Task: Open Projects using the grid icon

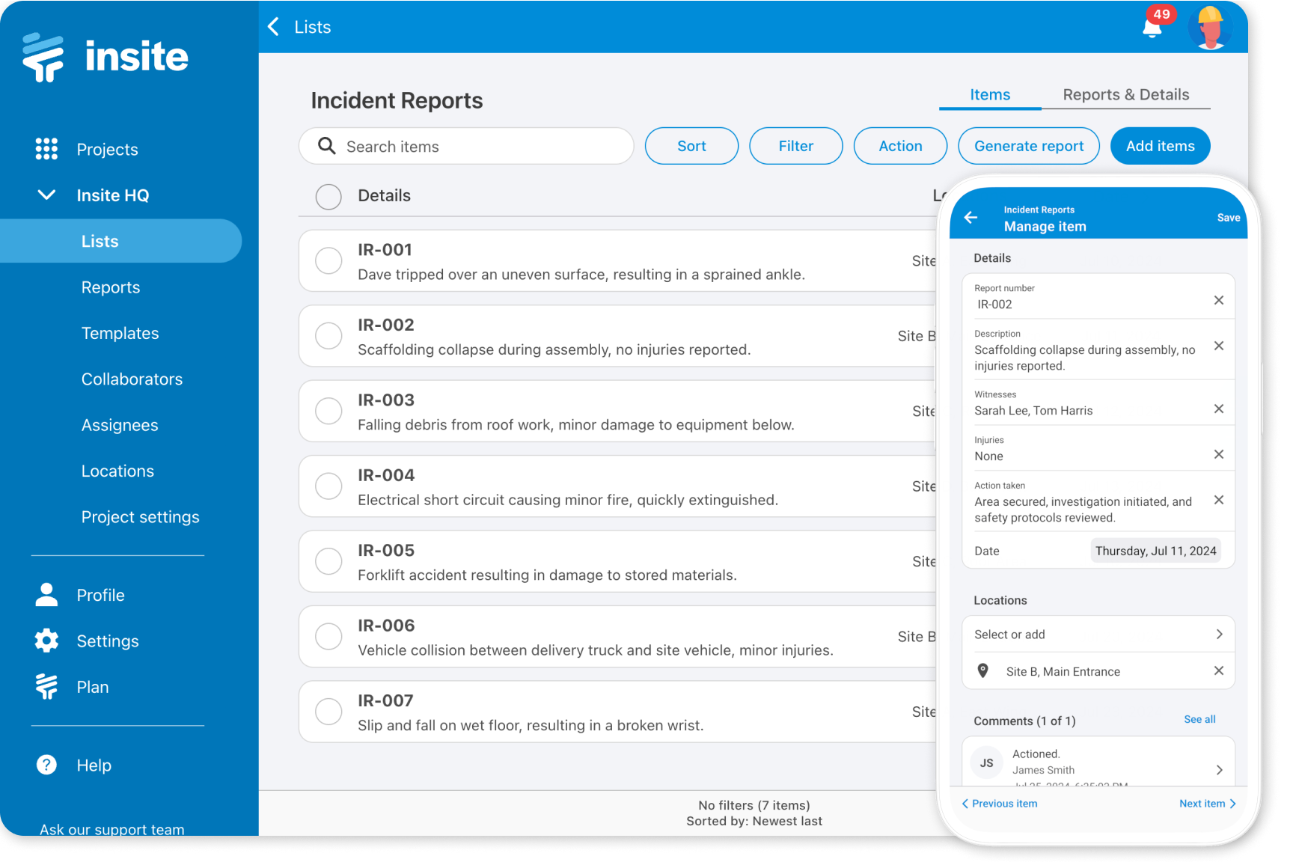Action: (x=46, y=149)
